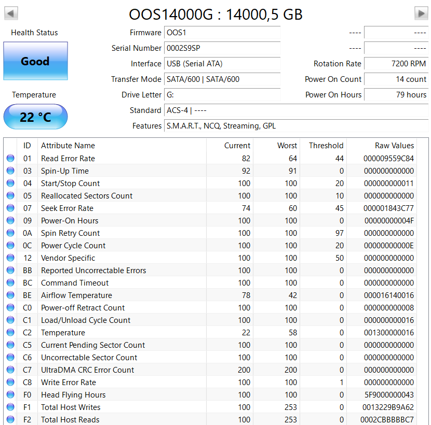
Task: Click the ID column header
Action: [27, 146]
